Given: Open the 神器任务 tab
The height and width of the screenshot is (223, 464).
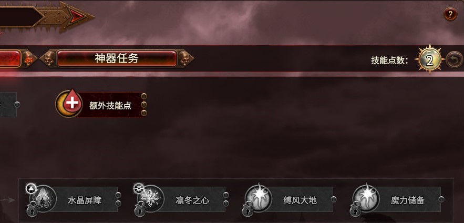Looking at the screenshot, I should [117, 58].
